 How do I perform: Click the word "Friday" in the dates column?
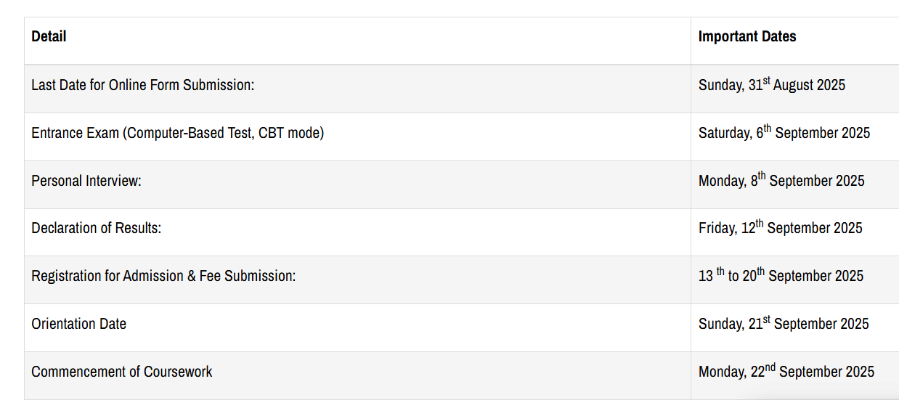[717, 228]
